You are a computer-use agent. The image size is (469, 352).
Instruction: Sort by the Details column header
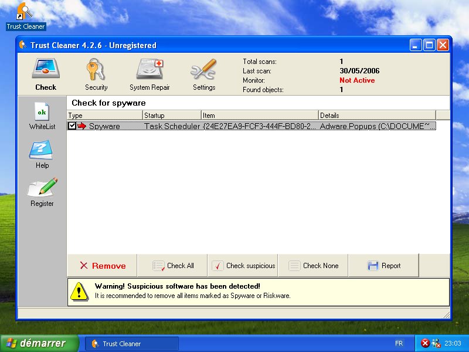point(377,115)
